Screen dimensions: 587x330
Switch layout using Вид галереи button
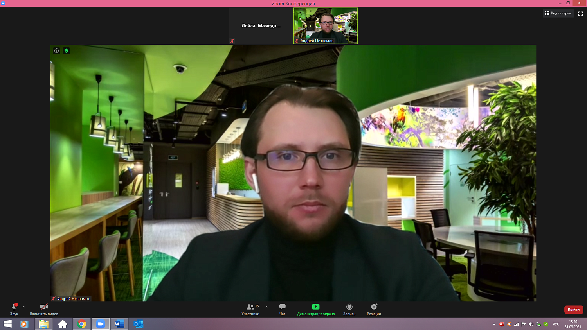[x=558, y=13]
